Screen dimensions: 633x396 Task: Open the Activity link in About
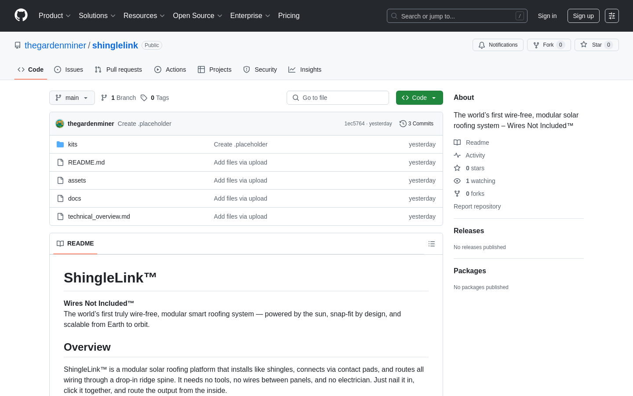point(469,155)
